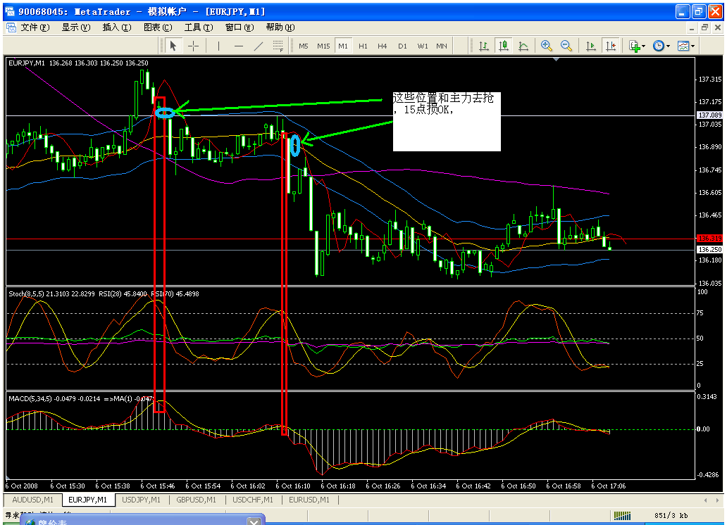Expand the templates dropdown arrow

[692, 46]
